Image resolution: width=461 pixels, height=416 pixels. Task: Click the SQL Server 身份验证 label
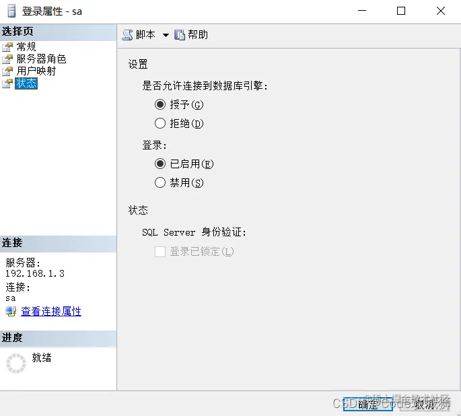pyautogui.click(x=194, y=232)
